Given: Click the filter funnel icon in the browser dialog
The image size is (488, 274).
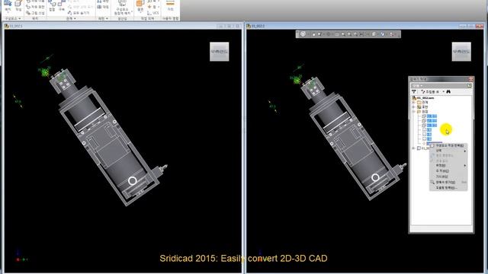Looking at the screenshot, I should tap(413, 91).
